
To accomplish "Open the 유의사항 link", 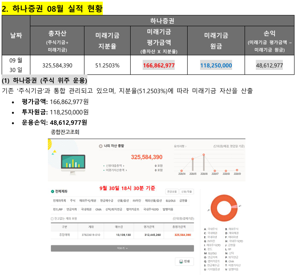I will pyautogui.click(x=180, y=146).
